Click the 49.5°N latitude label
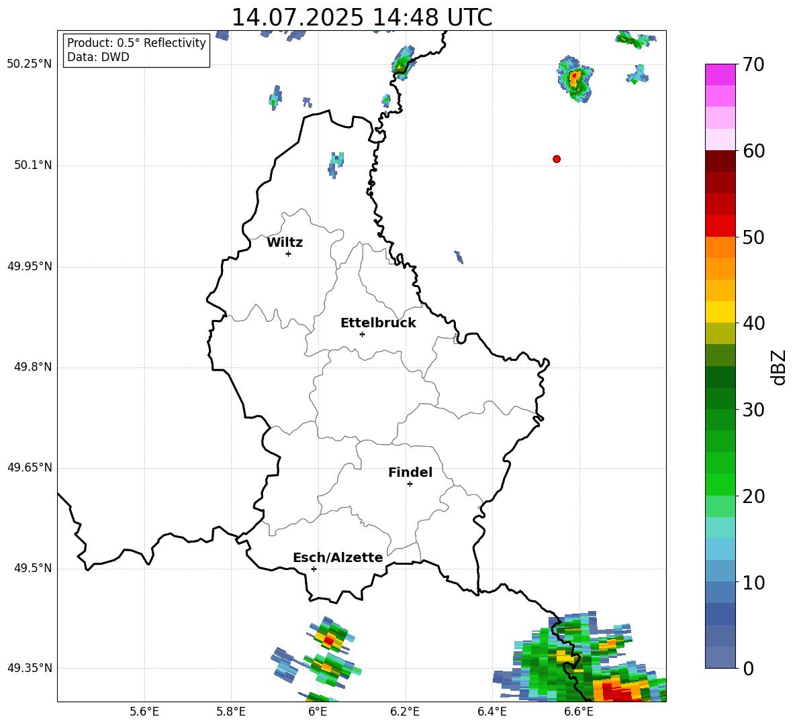 33,568
